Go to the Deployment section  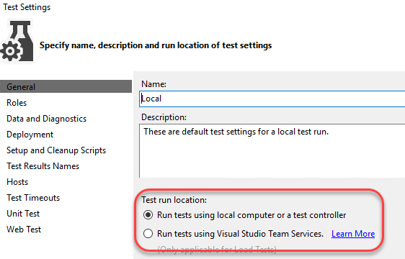pos(30,135)
